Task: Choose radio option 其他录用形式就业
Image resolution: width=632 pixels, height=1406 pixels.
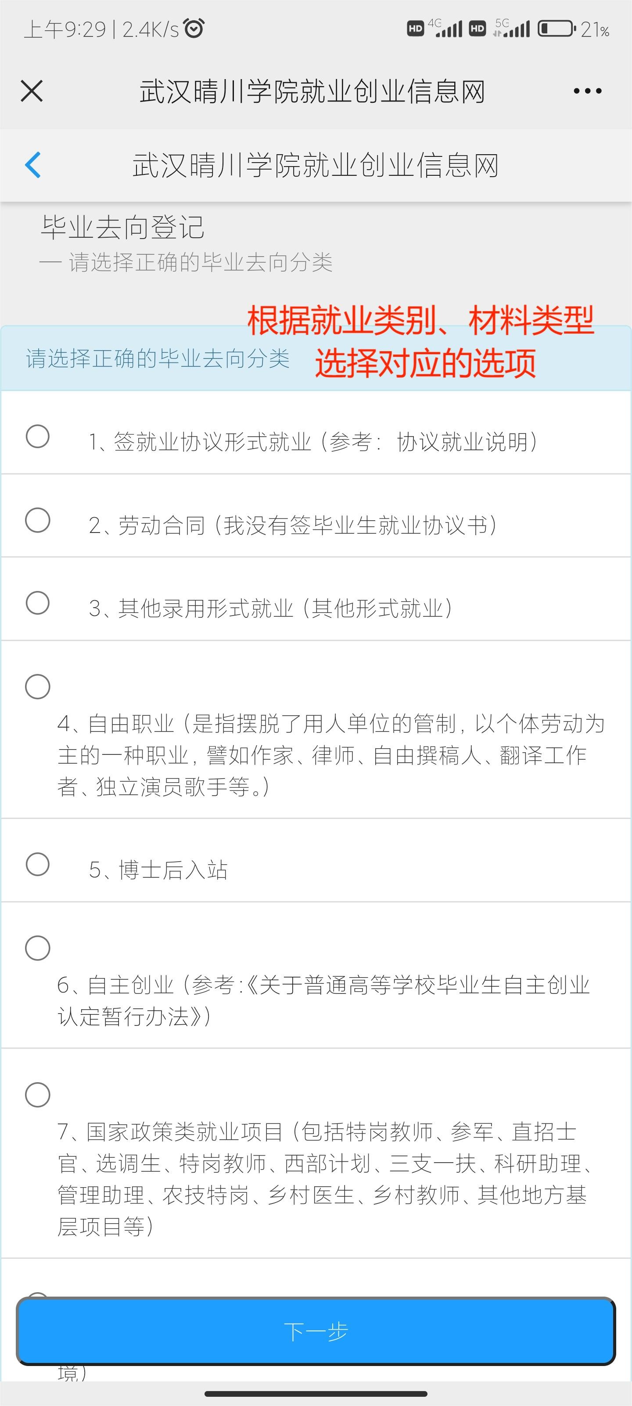Action: (38, 603)
